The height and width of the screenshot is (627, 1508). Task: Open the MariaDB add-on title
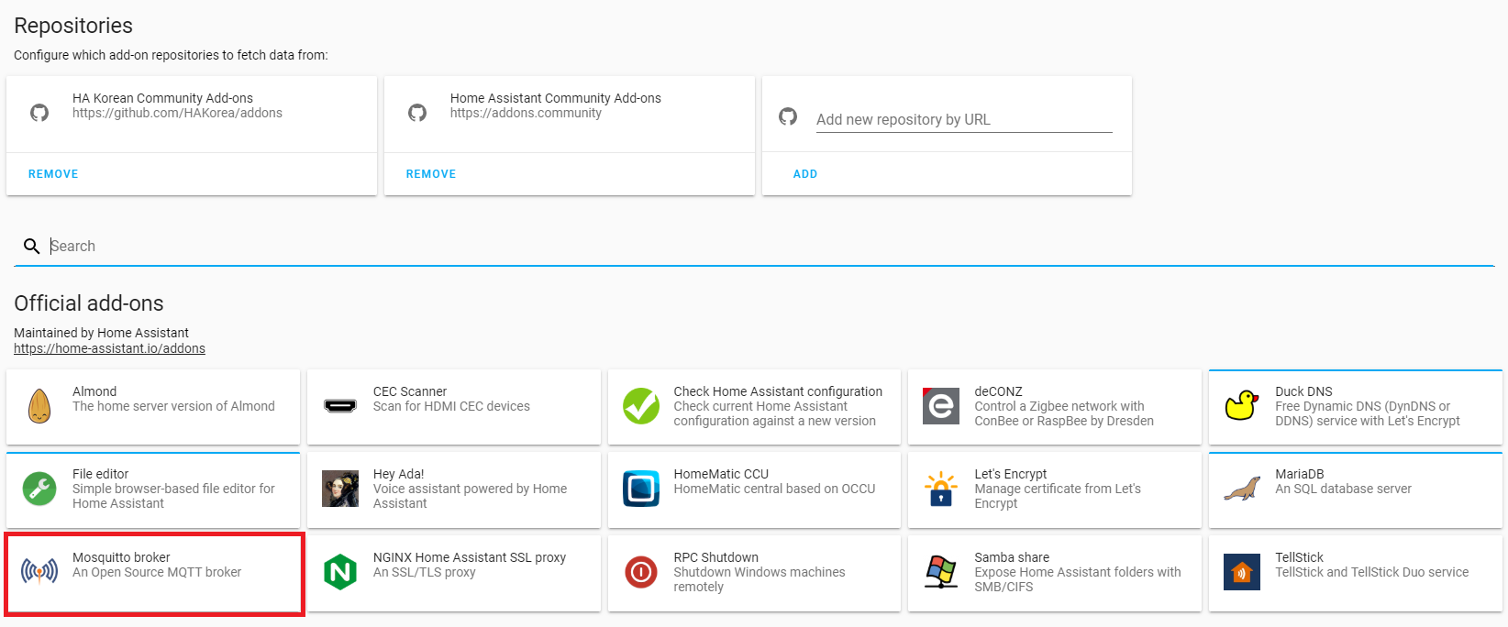pos(1300,474)
